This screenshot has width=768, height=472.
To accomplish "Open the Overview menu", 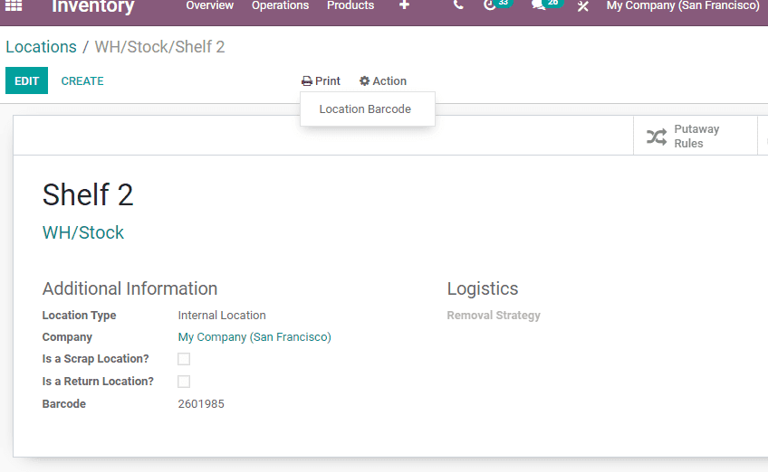I will 209,5.
